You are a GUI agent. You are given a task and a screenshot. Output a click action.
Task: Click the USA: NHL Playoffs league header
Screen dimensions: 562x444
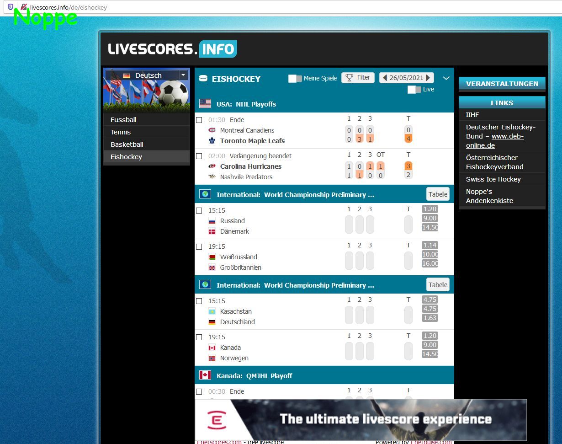[x=324, y=104]
